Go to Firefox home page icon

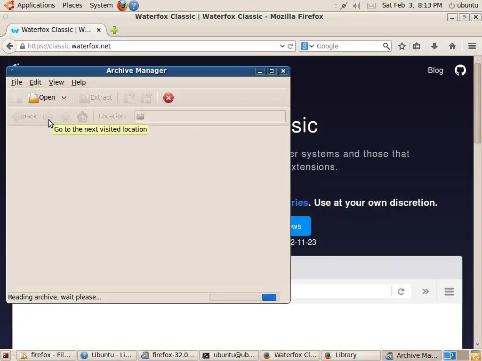point(452,46)
